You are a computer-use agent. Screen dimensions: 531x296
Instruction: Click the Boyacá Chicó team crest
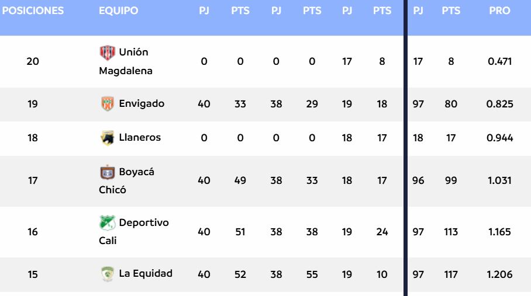tap(108, 172)
